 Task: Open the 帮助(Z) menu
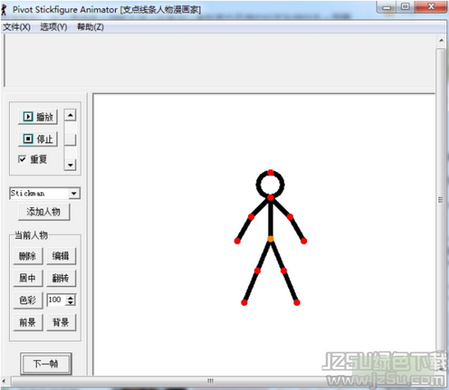pos(91,27)
